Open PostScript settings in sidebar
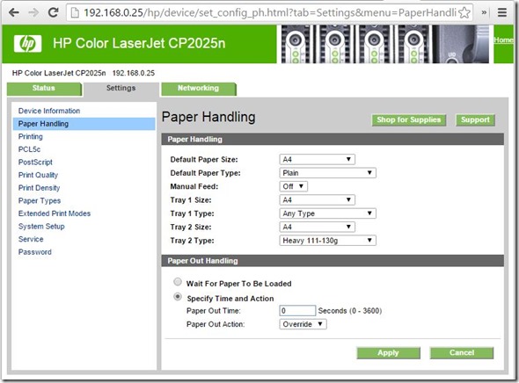The width and height of the screenshot is (519, 383). tap(35, 163)
